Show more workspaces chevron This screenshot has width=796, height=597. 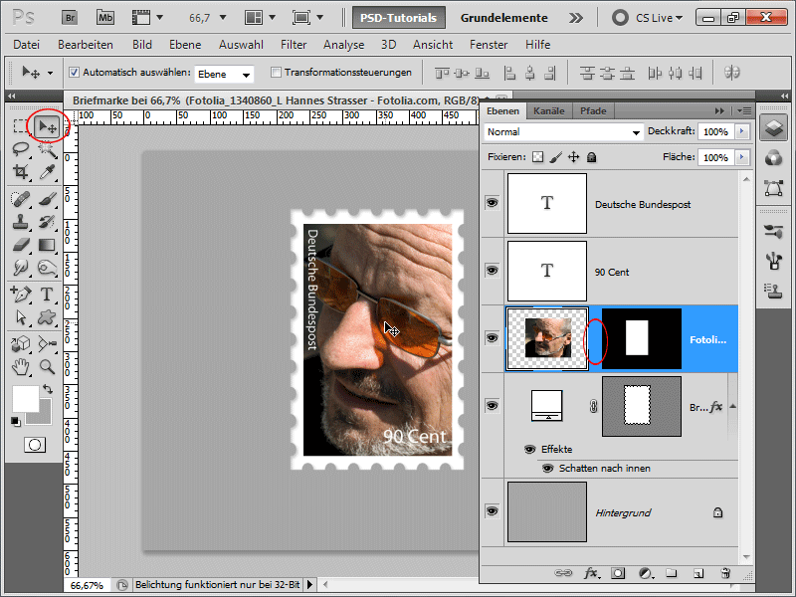click(x=576, y=18)
